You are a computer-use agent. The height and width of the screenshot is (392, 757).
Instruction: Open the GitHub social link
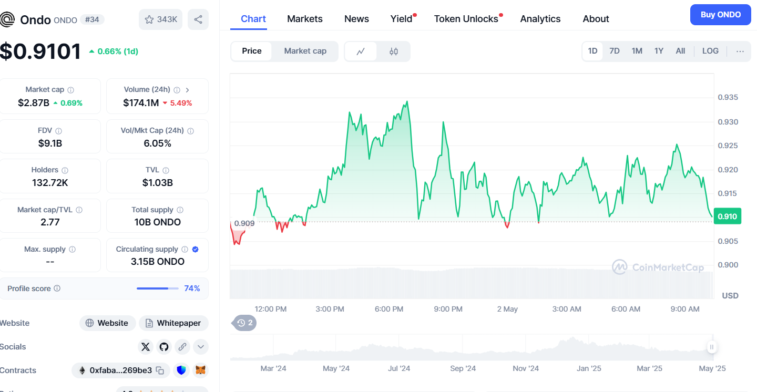click(164, 347)
